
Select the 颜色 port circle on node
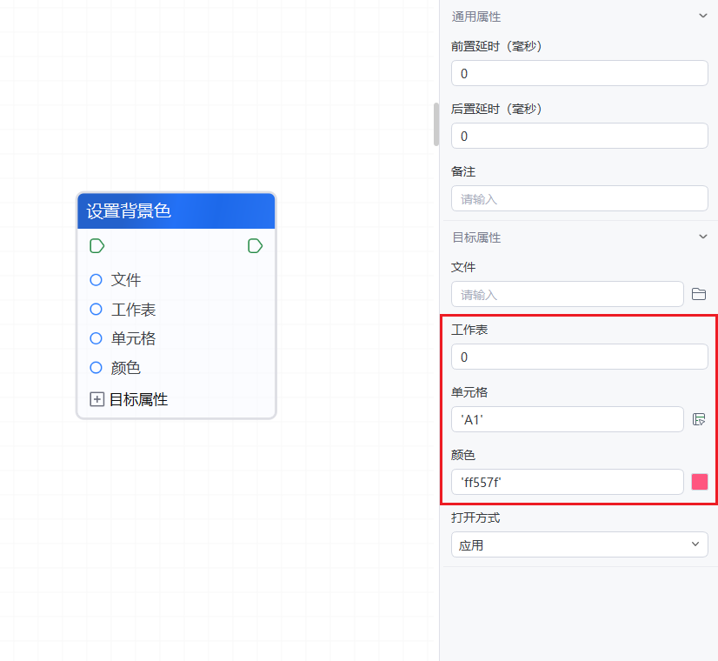coord(96,368)
